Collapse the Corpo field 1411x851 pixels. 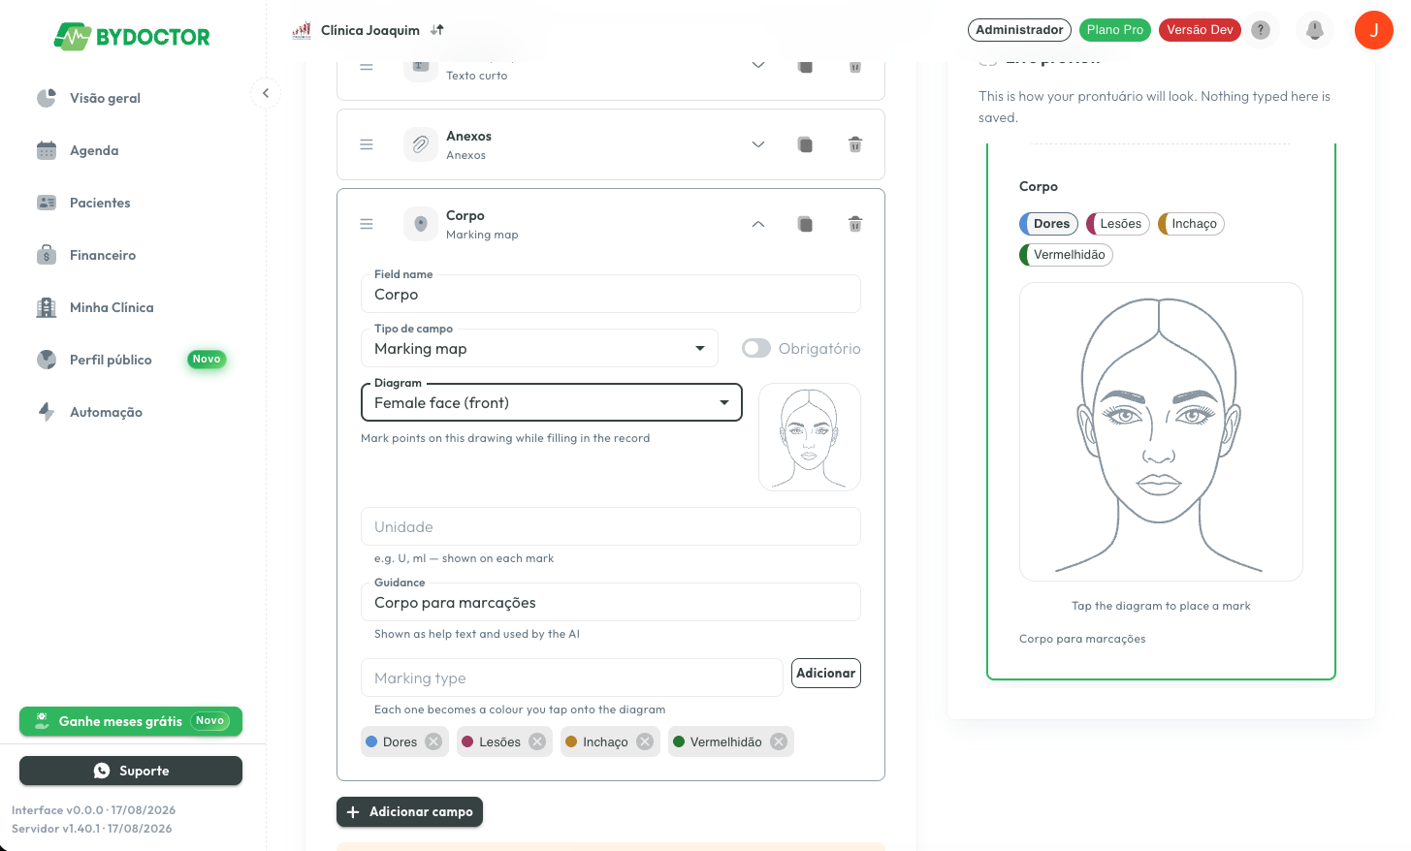click(758, 224)
